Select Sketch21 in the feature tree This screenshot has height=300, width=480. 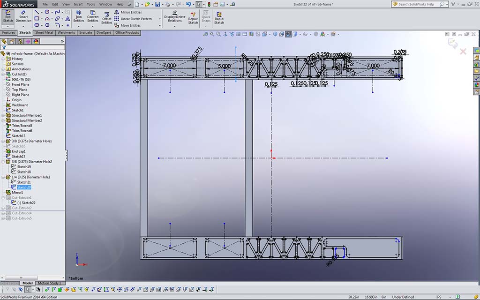pos(24,182)
